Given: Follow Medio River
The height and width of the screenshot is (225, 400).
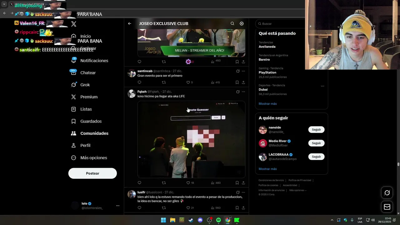Looking at the screenshot, I should click(316, 143).
